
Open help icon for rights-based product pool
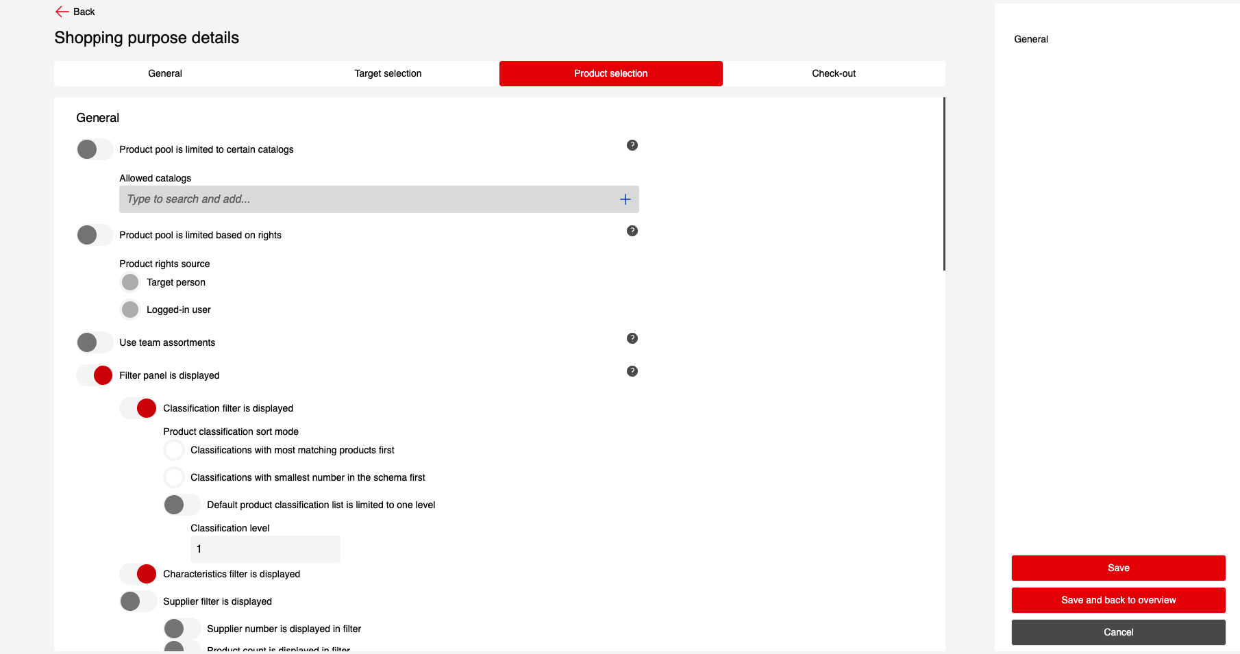click(632, 231)
